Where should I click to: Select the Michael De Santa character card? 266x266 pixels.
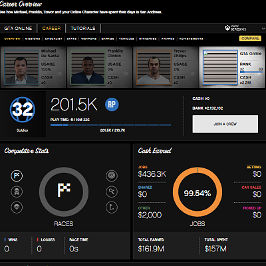tap(33, 67)
